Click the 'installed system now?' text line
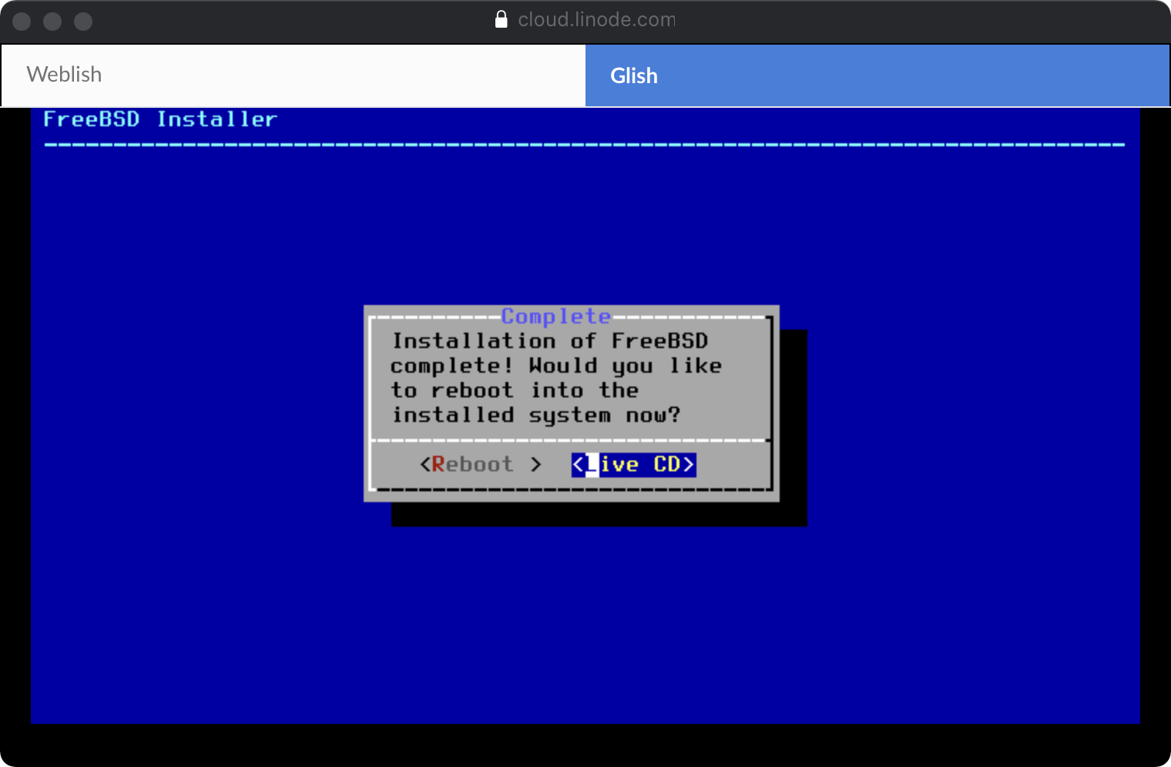Screen dimensions: 1171x767 click(536, 415)
